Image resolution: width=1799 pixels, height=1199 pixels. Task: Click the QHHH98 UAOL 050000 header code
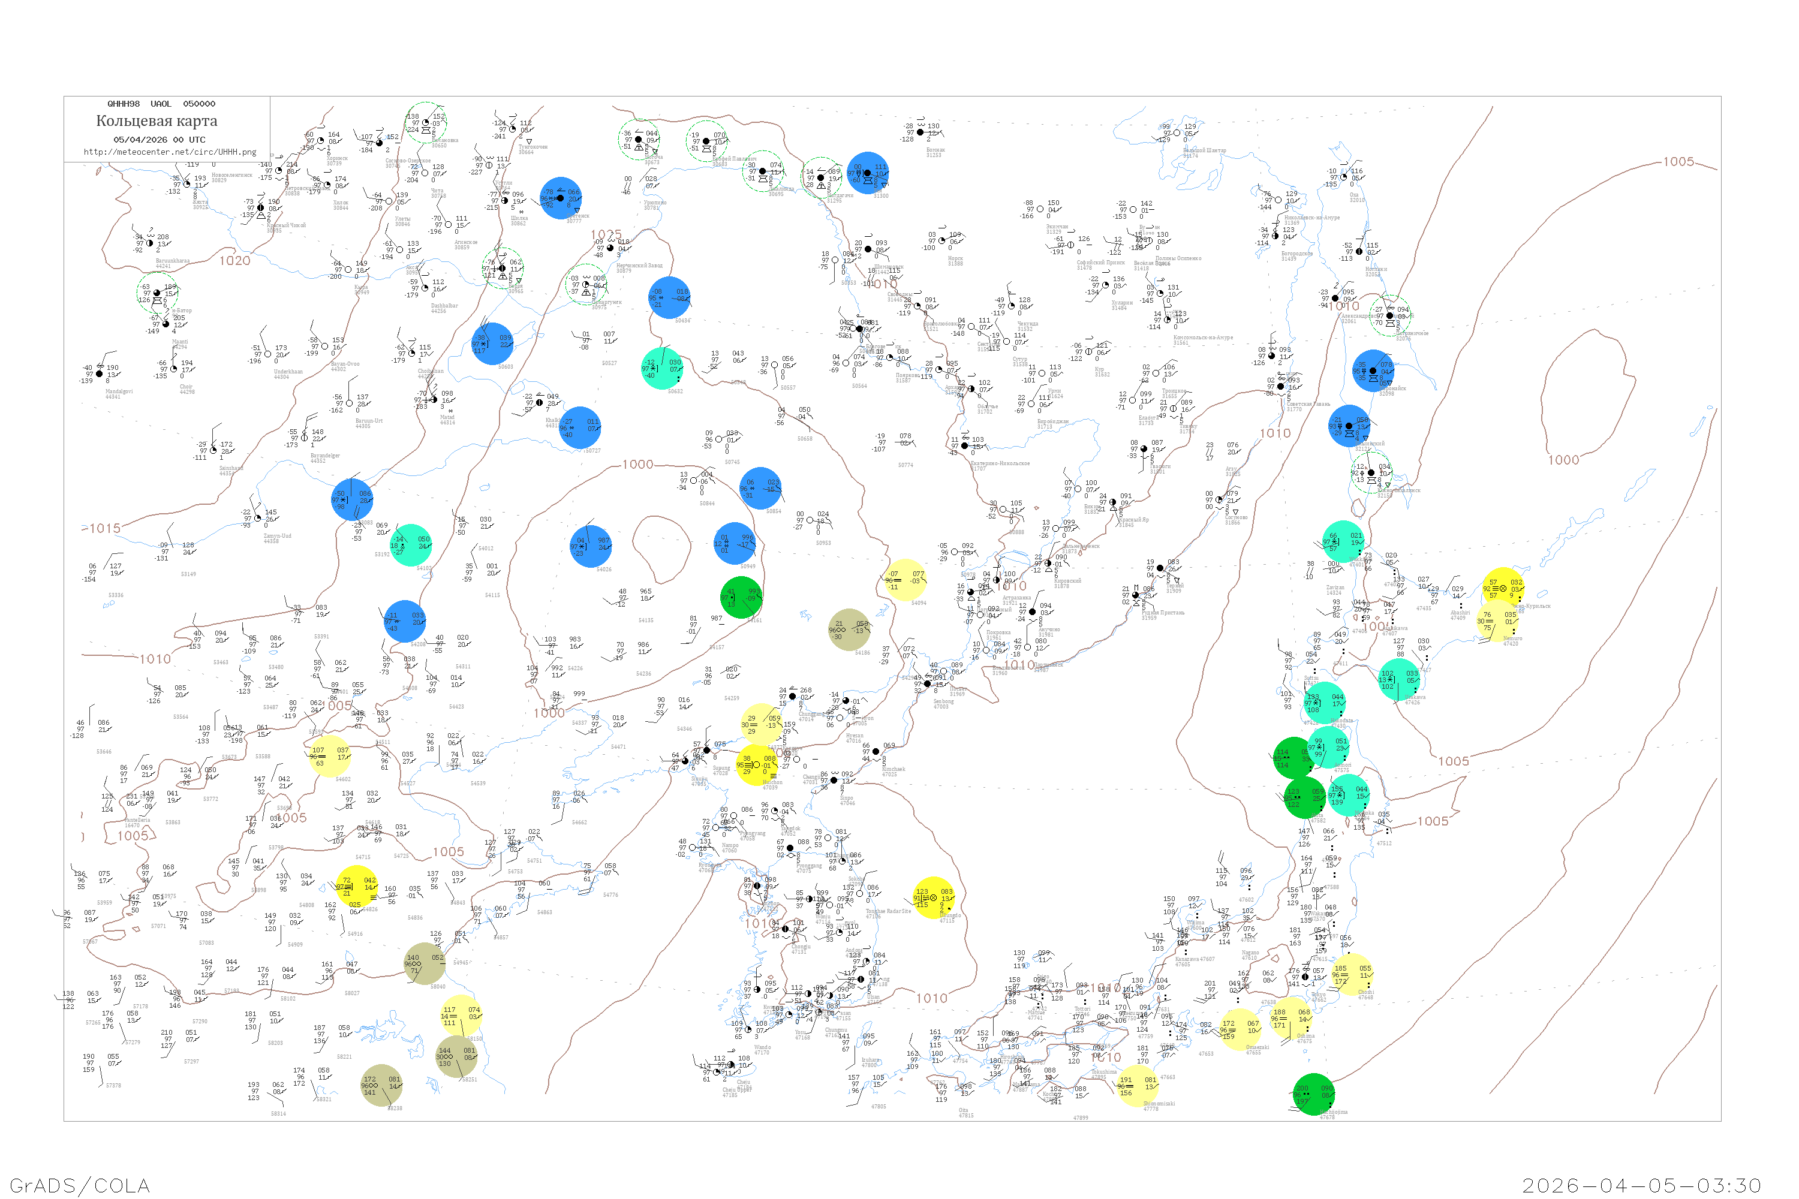point(161,104)
